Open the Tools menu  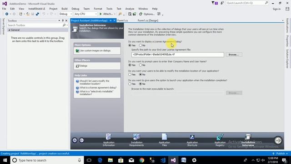click(x=109, y=9)
